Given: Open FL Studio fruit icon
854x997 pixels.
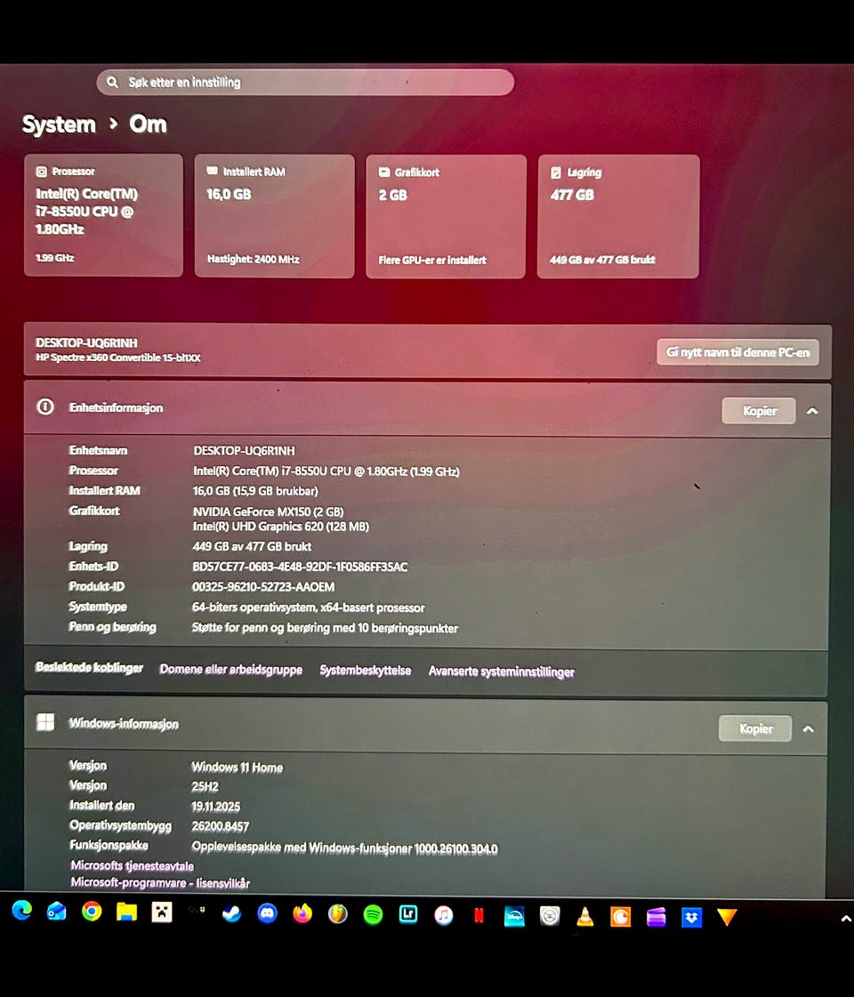Looking at the screenshot, I should coord(338,914).
